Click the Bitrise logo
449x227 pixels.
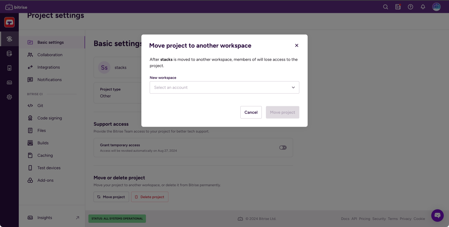(x=16, y=7)
